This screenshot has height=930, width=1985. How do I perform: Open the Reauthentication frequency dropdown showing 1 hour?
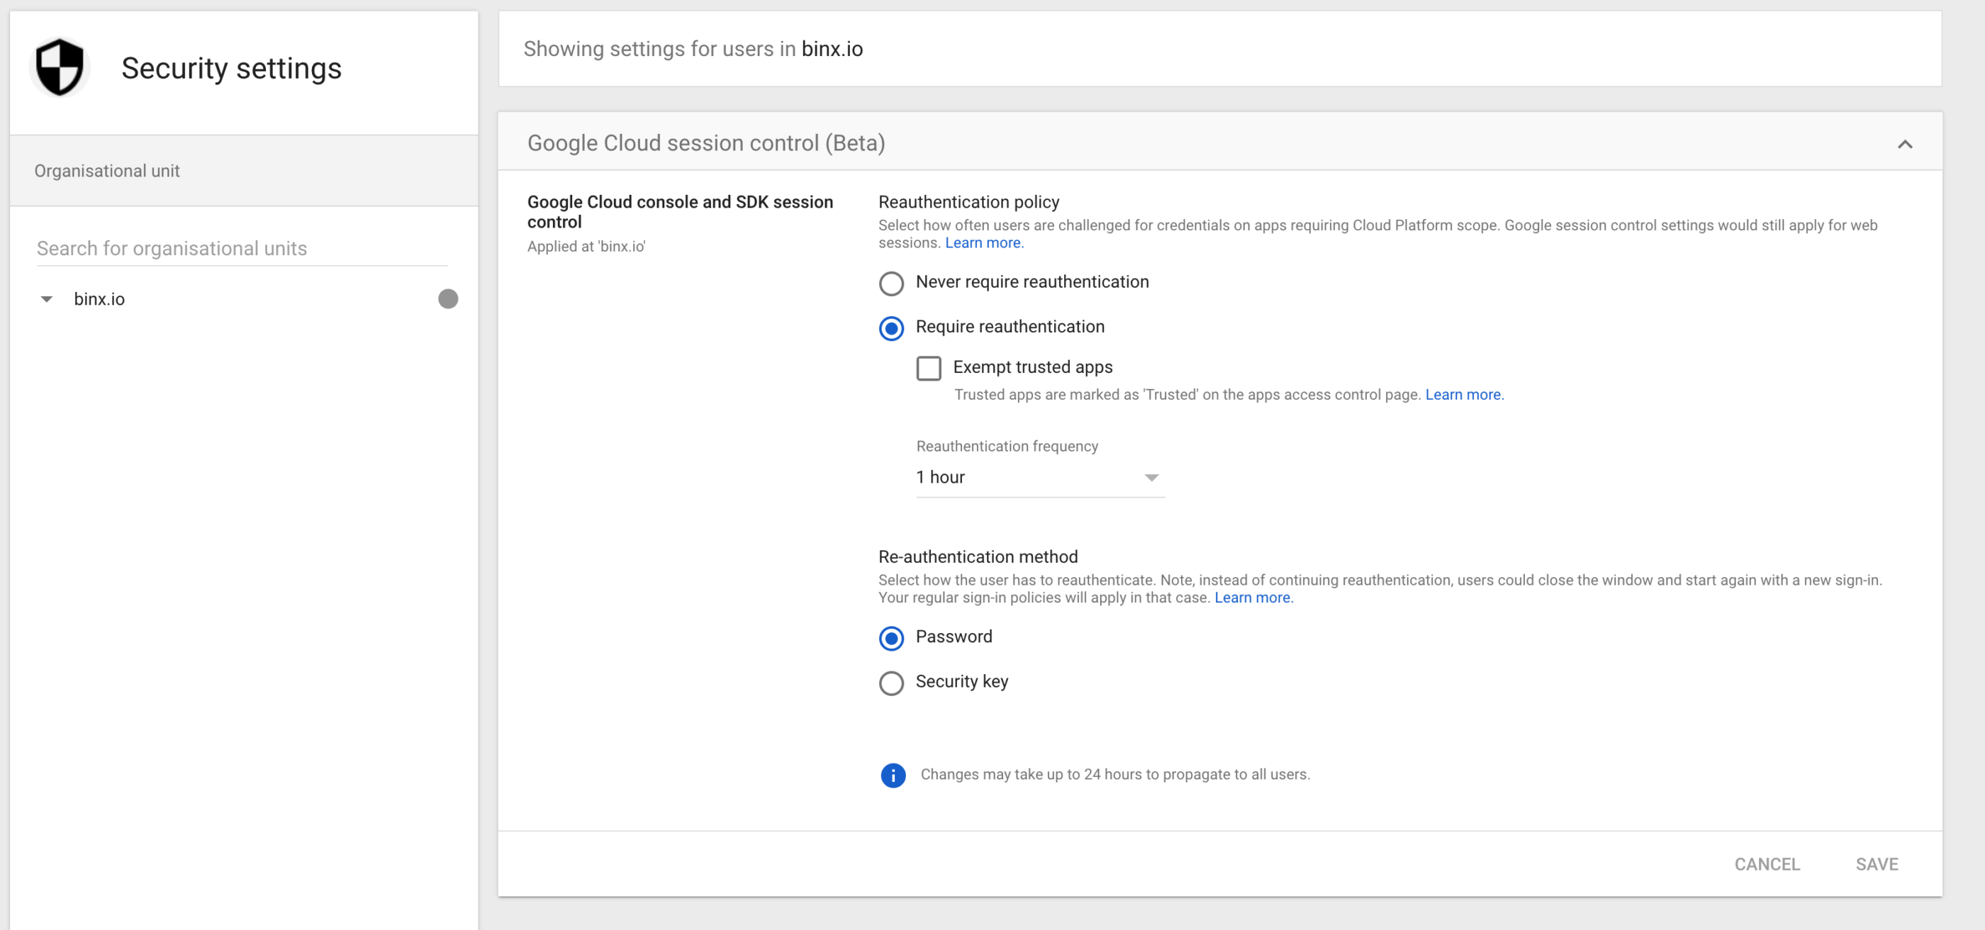[x=1039, y=478]
